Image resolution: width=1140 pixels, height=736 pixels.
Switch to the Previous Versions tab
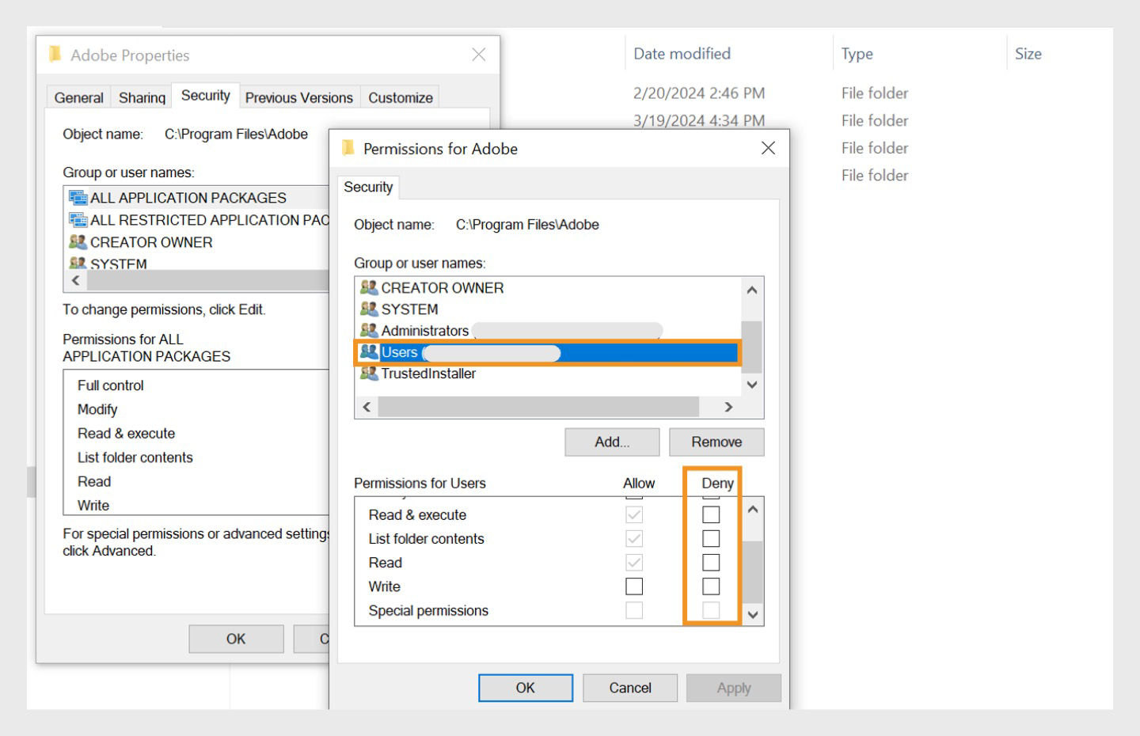(298, 97)
